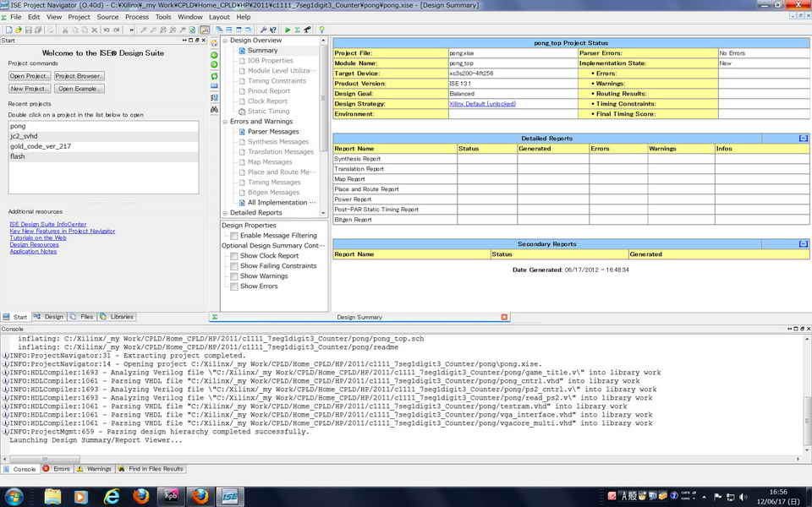The image size is (812, 507).
Task: Click the Toggle Transcript (console) toolbar icon
Action: [205, 30]
